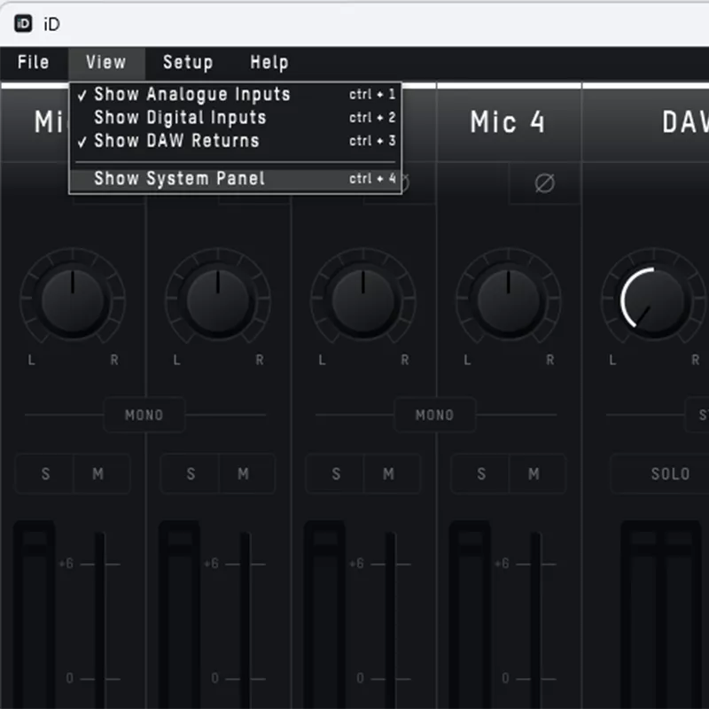Toggle MONO for Mic 3 and 4
The width and height of the screenshot is (709, 709).
point(434,415)
